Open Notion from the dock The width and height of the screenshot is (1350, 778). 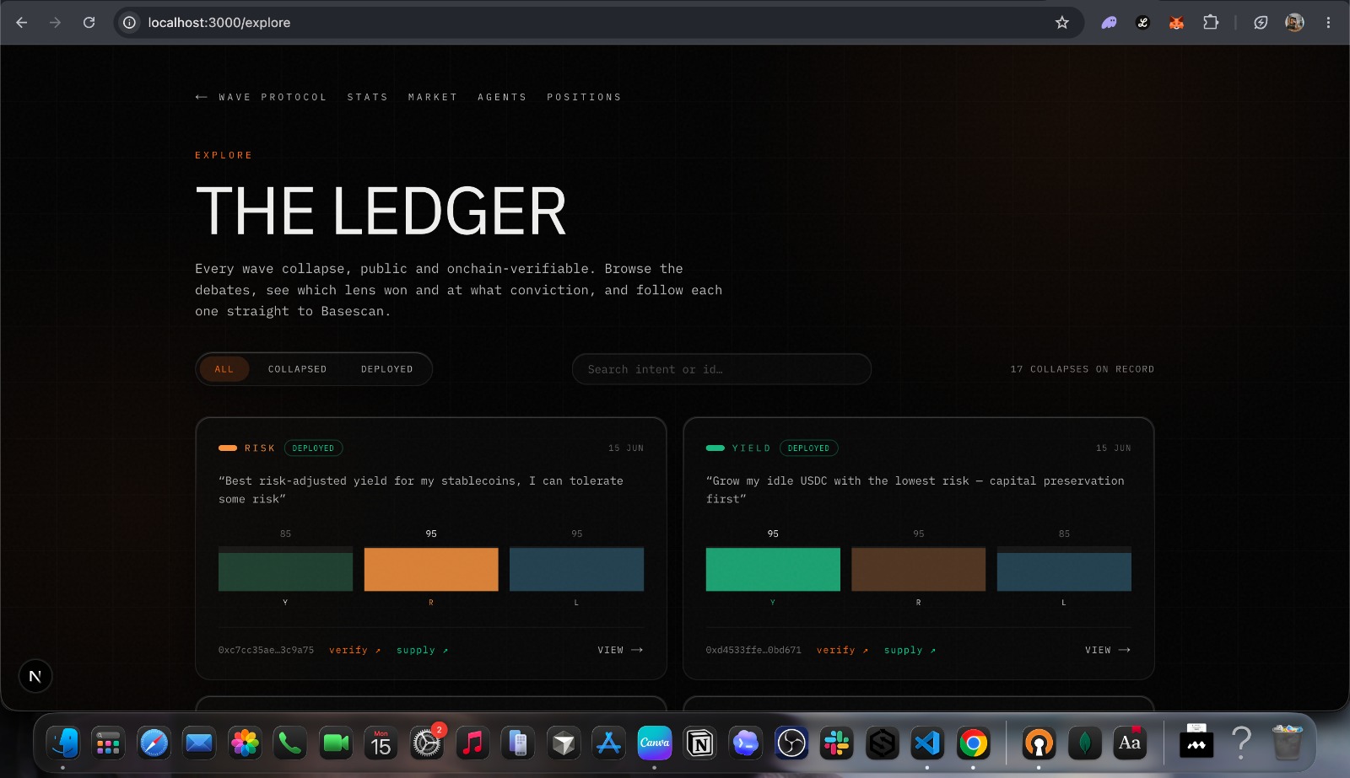click(x=700, y=743)
